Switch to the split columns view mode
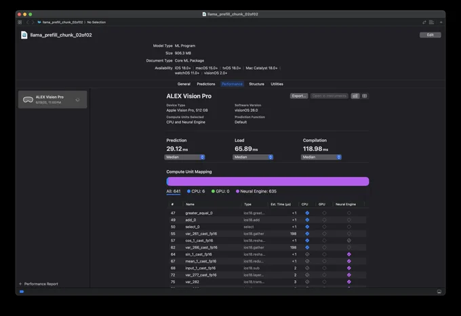 coord(365,96)
